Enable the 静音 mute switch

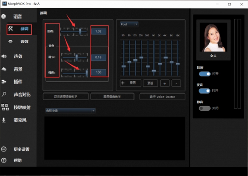pyautogui.click(x=205, y=108)
